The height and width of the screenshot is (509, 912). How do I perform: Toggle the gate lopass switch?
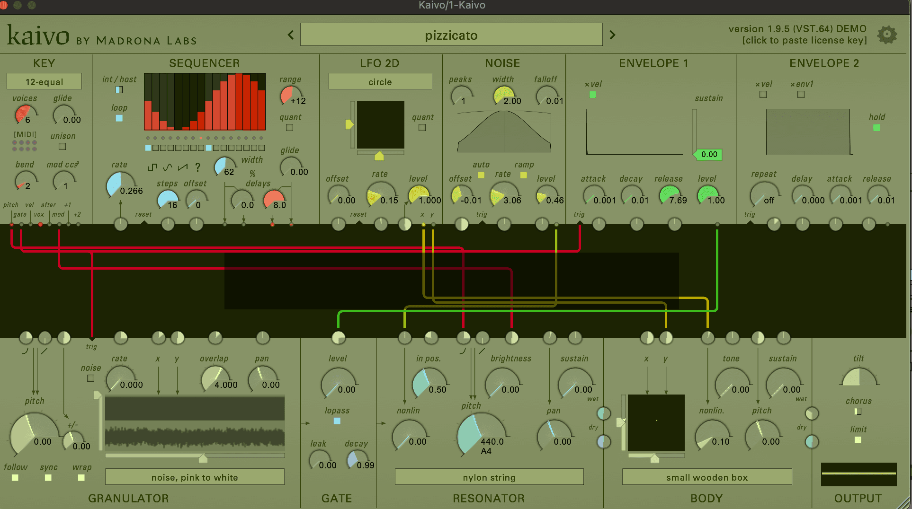point(337,421)
